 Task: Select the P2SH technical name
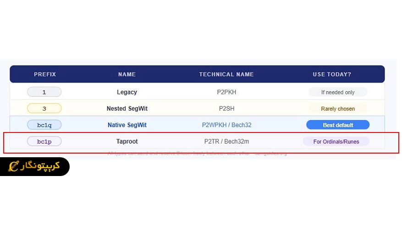(226, 109)
